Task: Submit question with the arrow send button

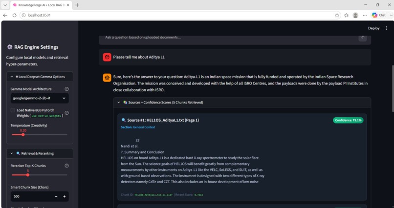Action: (x=363, y=38)
